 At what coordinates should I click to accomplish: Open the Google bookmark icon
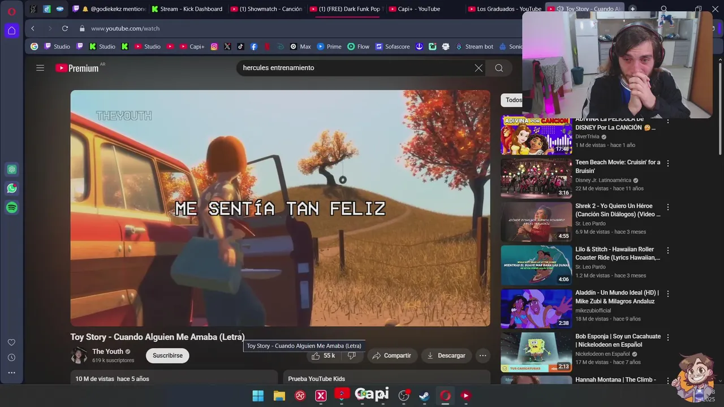[x=35, y=46]
